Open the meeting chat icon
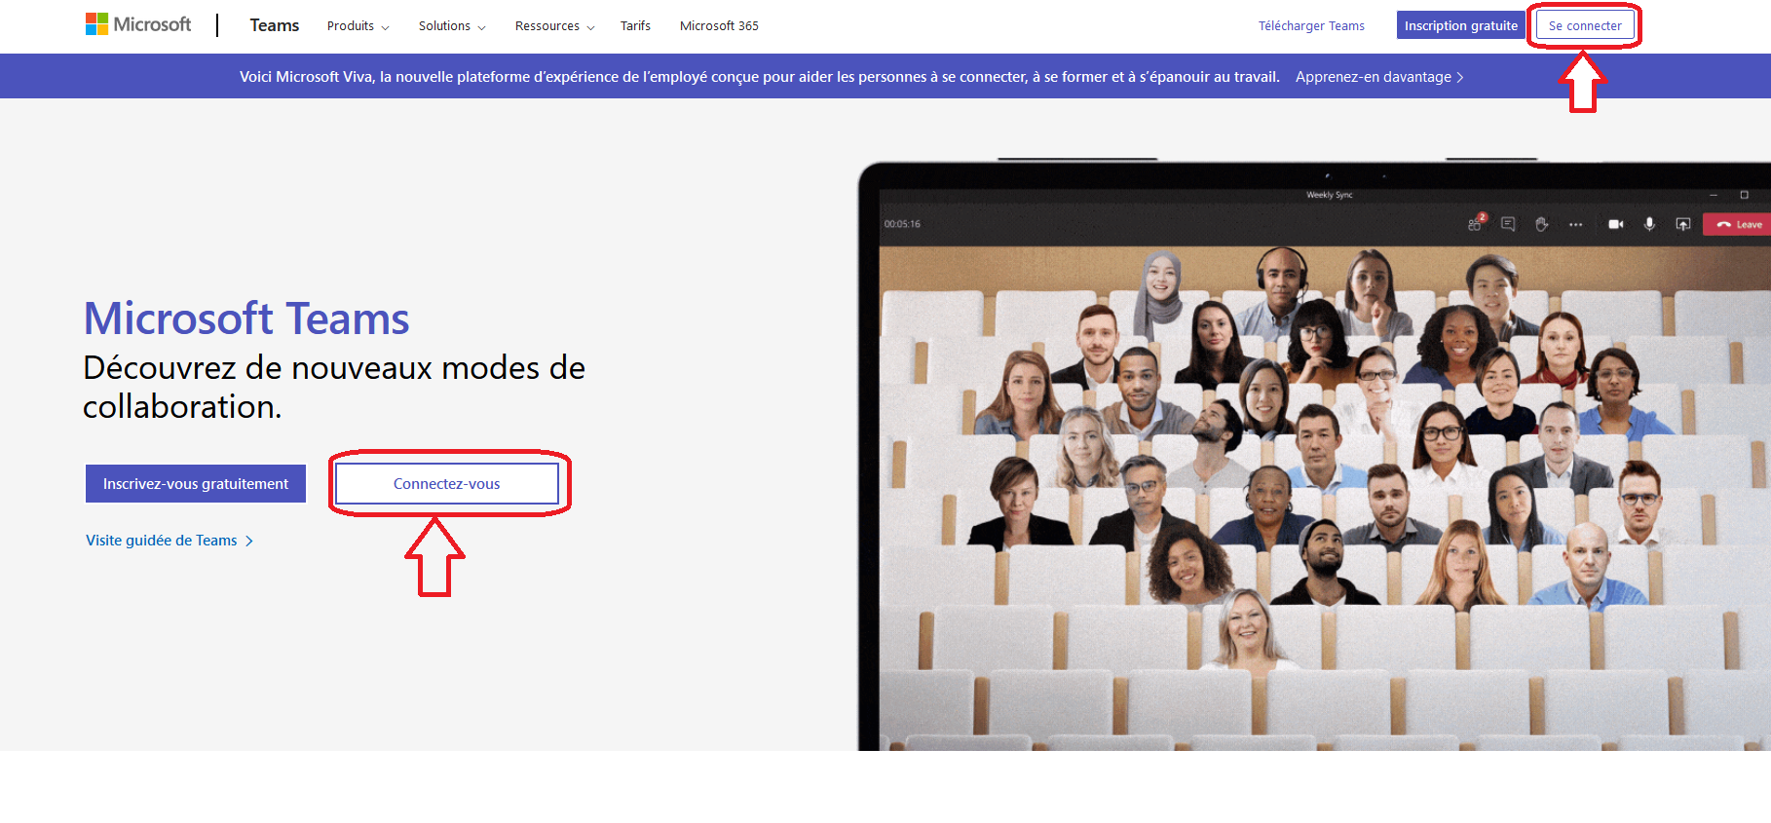1771x823 pixels. click(x=1508, y=224)
